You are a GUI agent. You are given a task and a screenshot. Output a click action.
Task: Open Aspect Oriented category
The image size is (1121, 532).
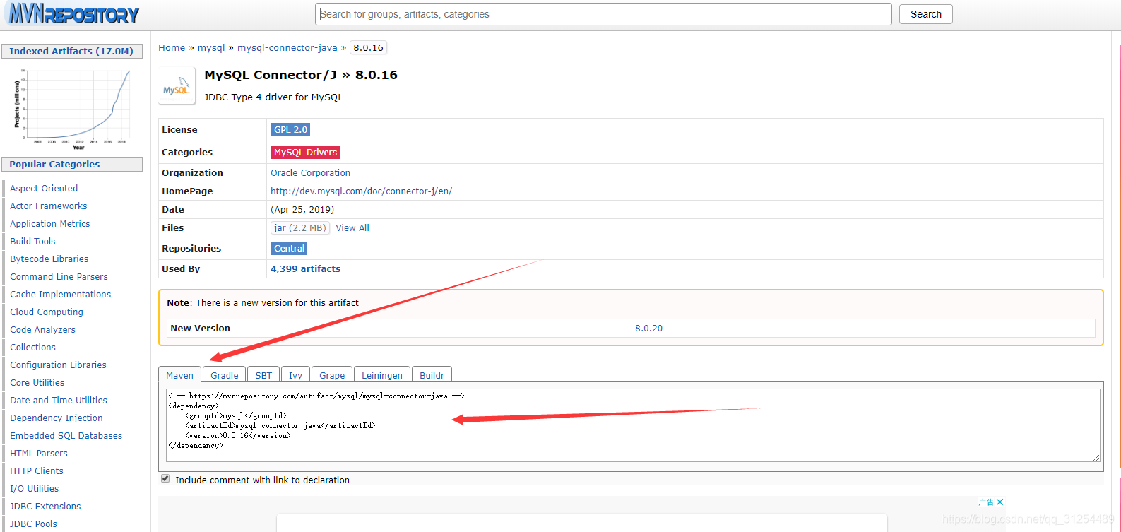click(x=44, y=189)
